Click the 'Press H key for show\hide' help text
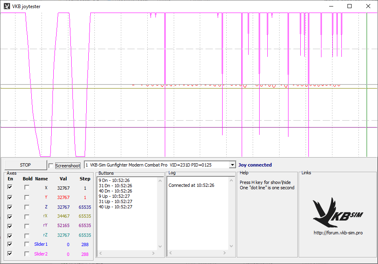This screenshot has width=378, height=264. pos(265,182)
